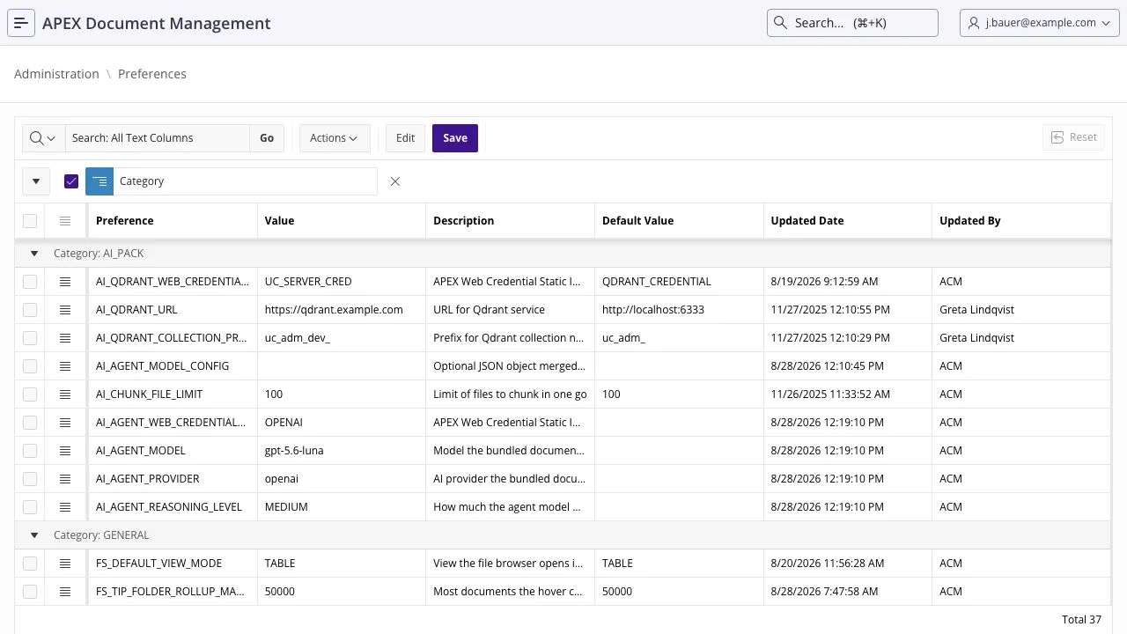Click the Edit button
Image resolution: width=1127 pixels, height=634 pixels.
tap(405, 138)
